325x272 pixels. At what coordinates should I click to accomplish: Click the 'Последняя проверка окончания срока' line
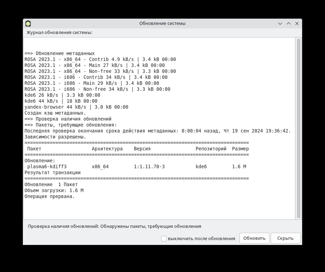pos(157,131)
